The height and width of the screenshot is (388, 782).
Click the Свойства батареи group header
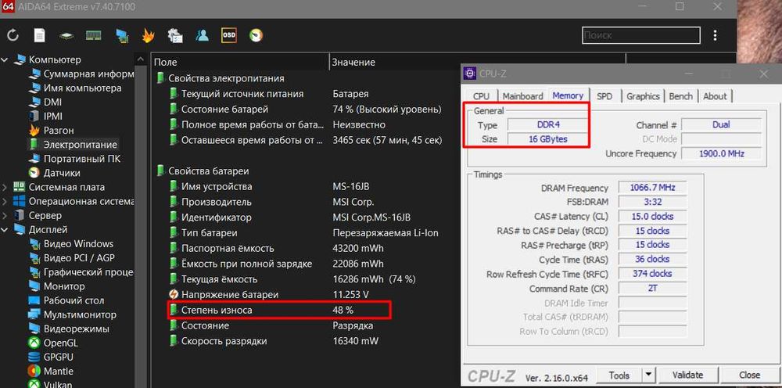(203, 171)
